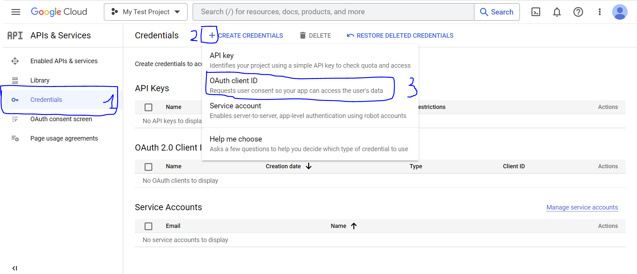
Task: Activate Cloud Shell terminal icon
Action: pyautogui.click(x=536, y=12)
